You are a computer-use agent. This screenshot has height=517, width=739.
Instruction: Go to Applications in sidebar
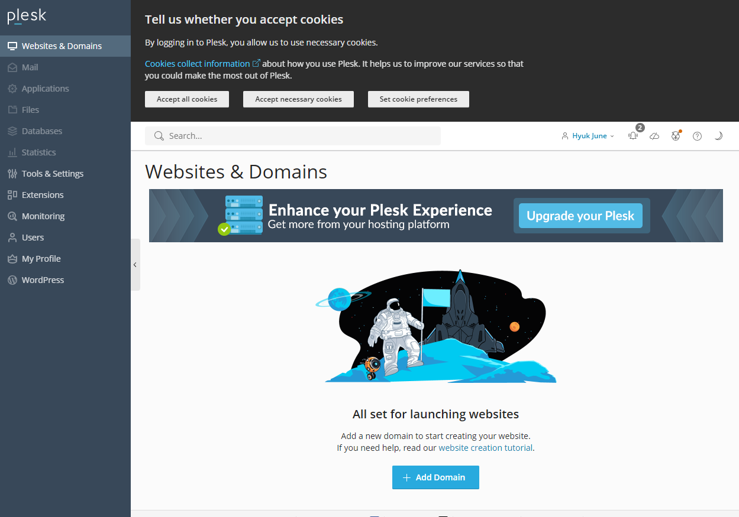(x=65, y=89)
